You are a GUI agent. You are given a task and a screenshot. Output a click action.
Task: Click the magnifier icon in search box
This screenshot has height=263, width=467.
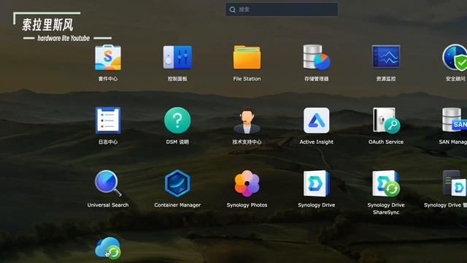click(232, 9)
